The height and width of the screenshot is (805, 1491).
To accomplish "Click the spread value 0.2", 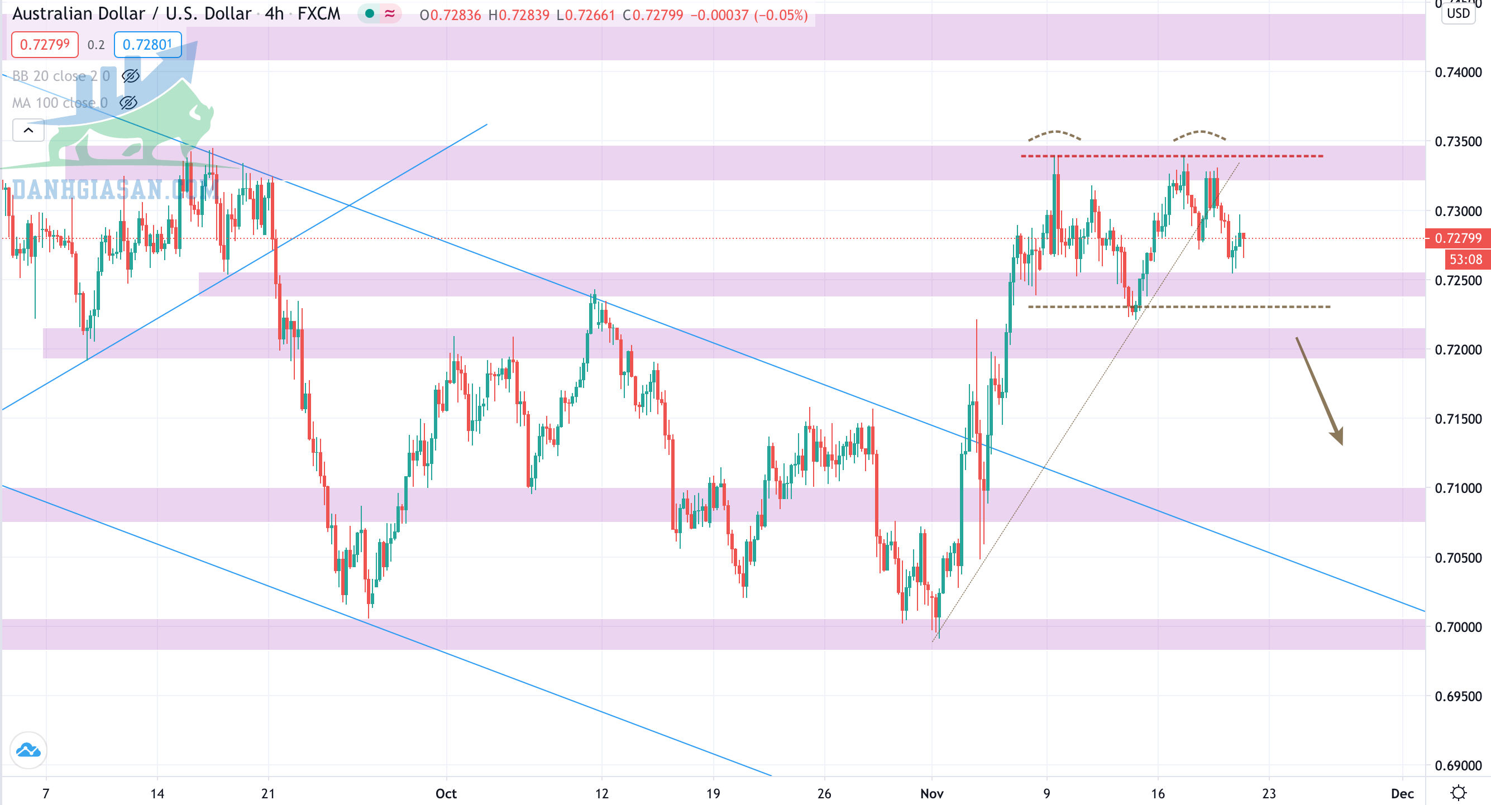I will pyautogui.click(x=96, y=45).
